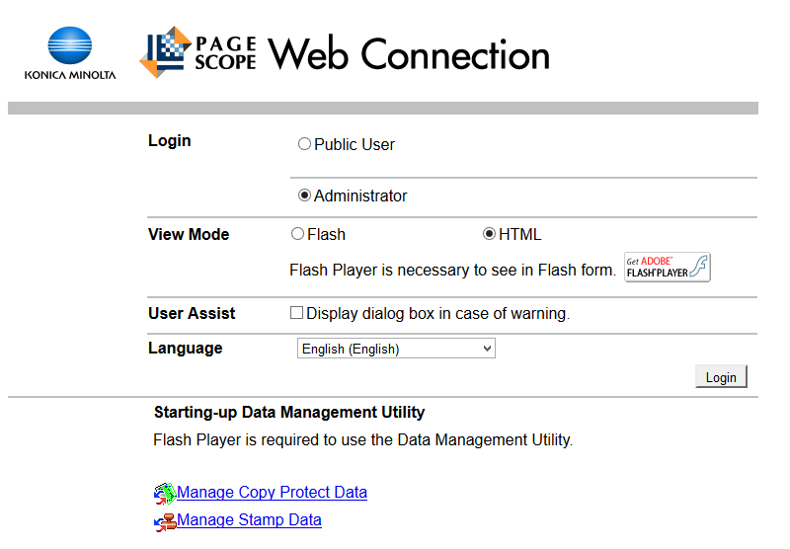Click the Manage Copy Protect Data icon
This screenshot has height=549, width=790.
(164, 494)
